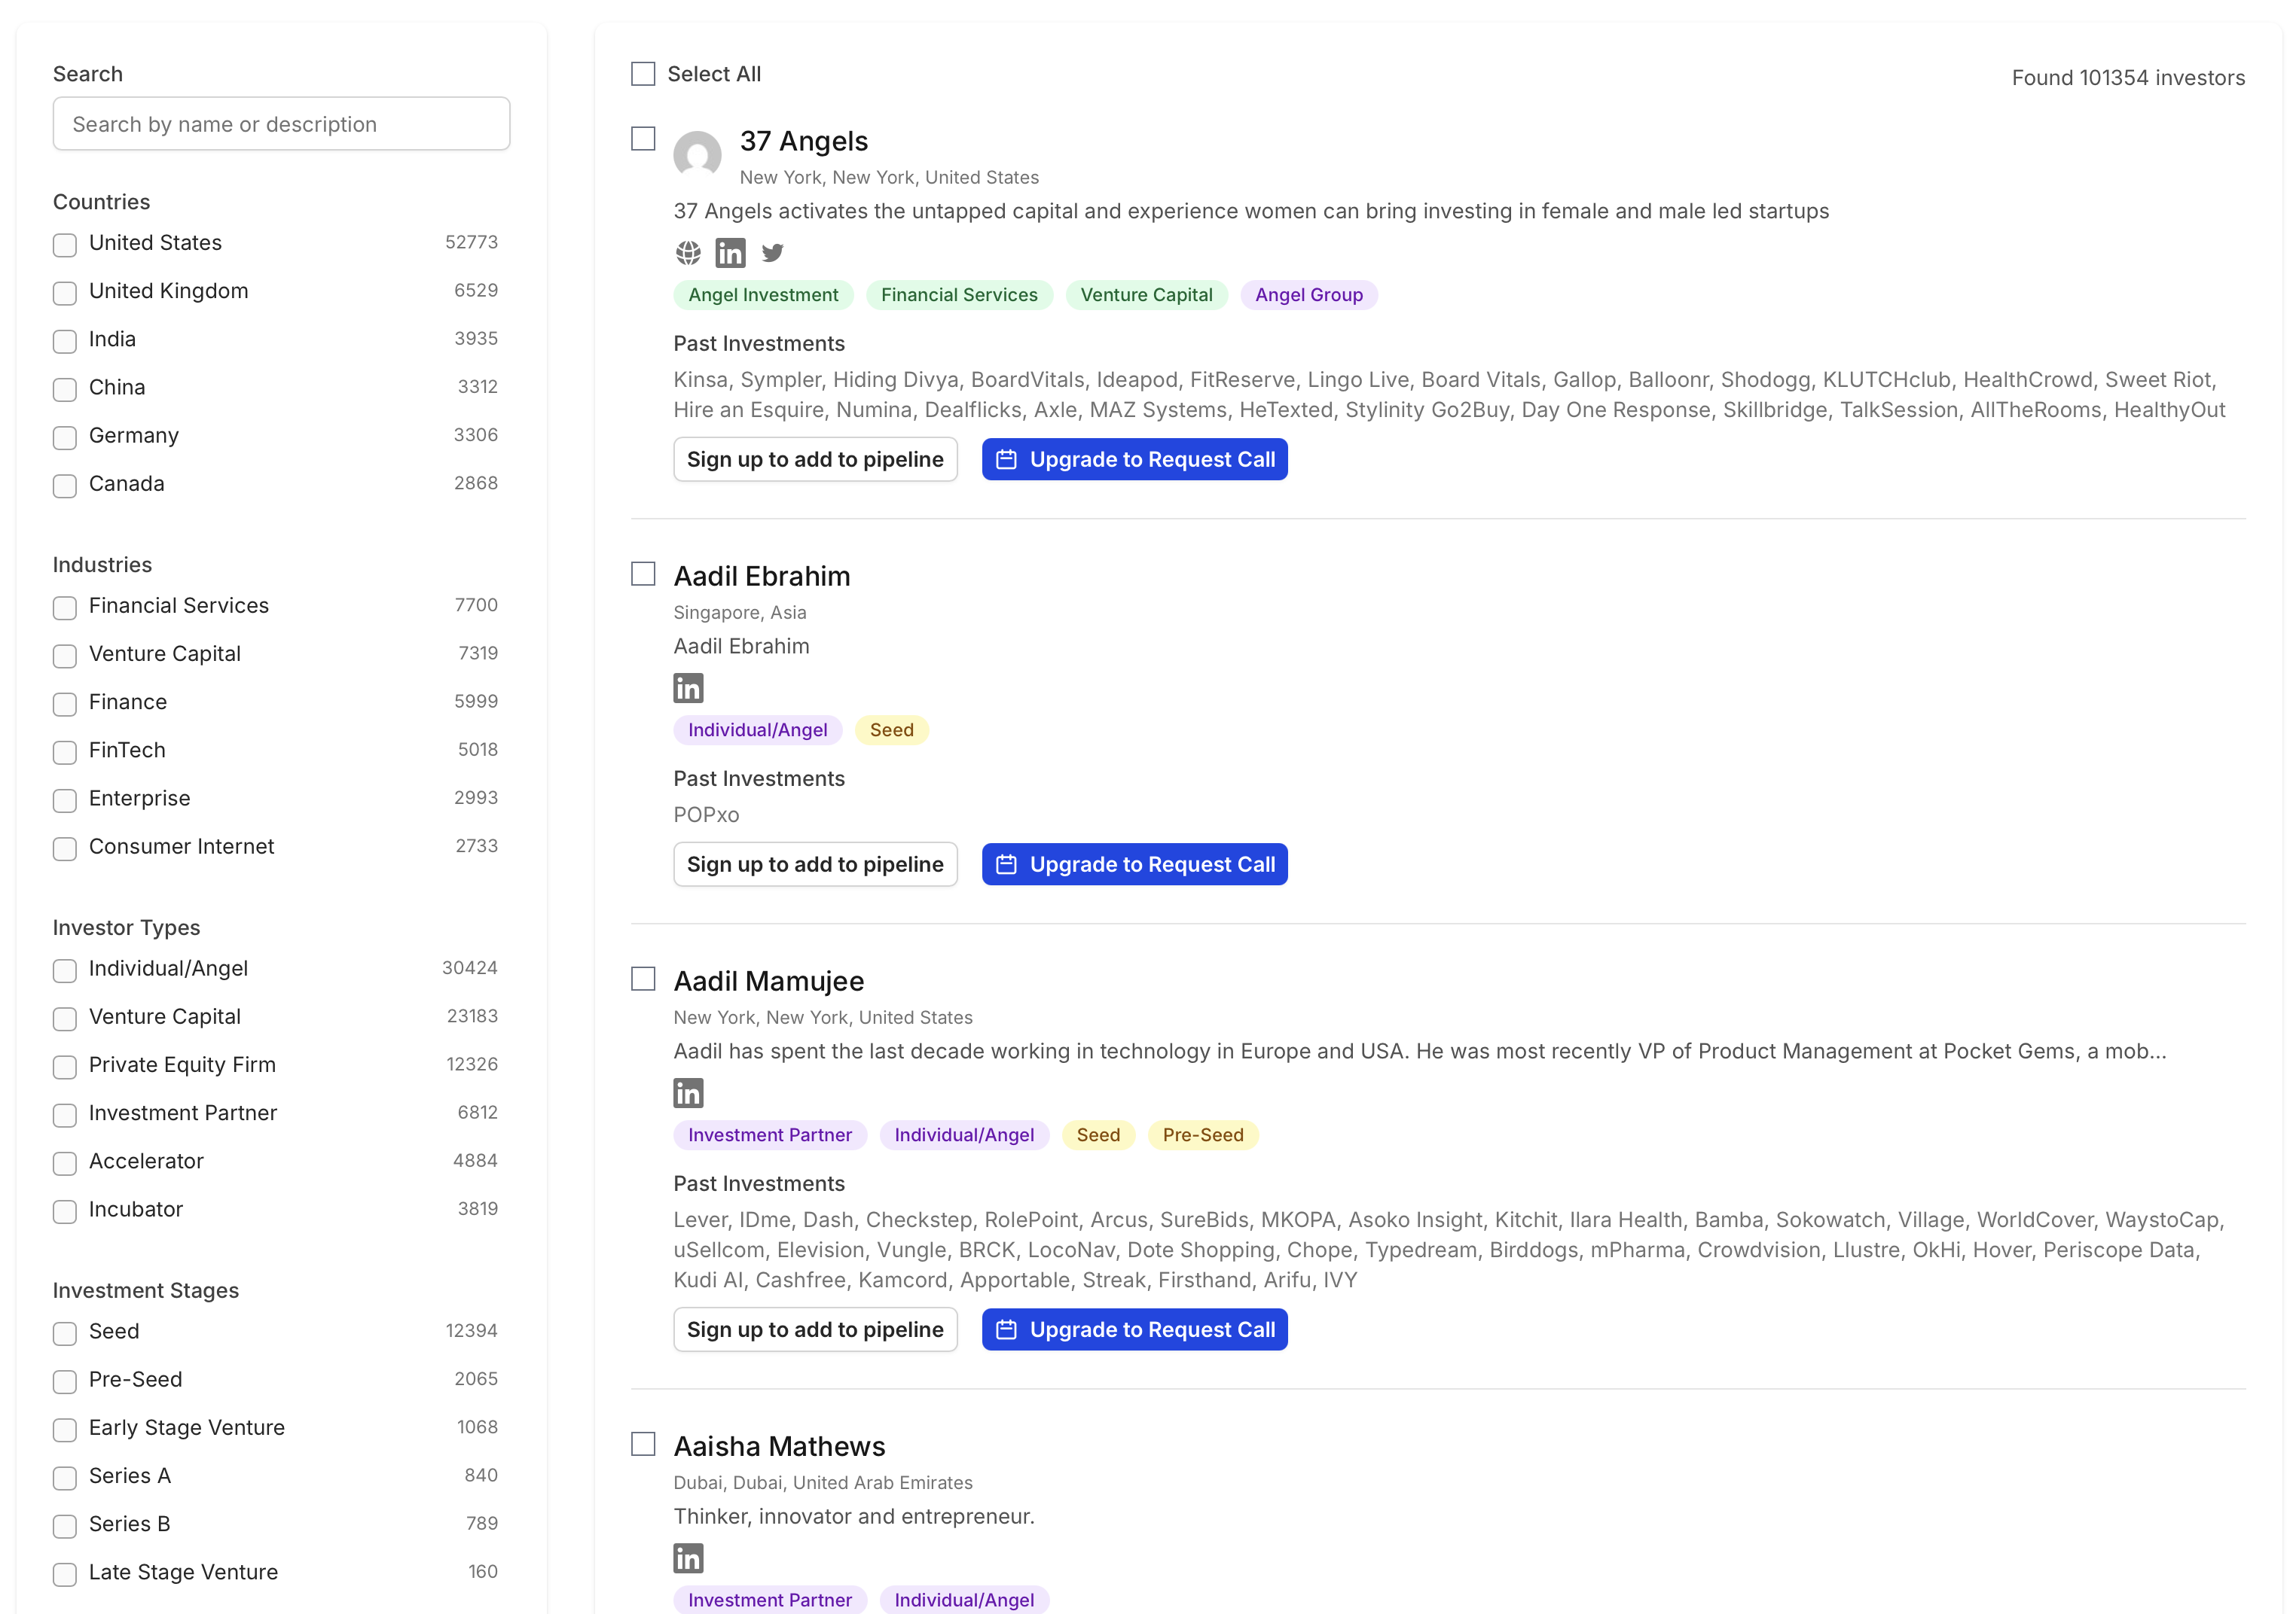2296x1614 pixels.
Task: Open the Aadil Mamujee profile title
Action: (x=768, y=980)
